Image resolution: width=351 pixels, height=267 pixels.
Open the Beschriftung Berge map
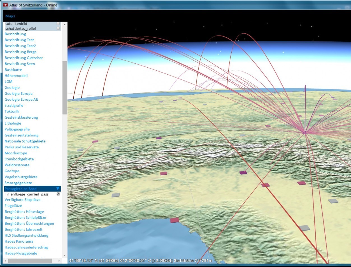(20, 52)
